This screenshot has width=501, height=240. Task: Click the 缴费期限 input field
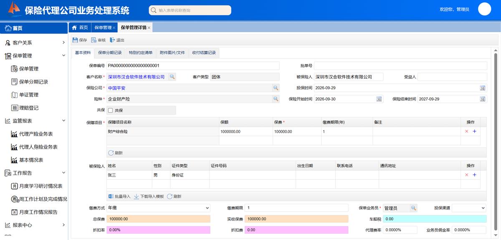tap(297, 207)
